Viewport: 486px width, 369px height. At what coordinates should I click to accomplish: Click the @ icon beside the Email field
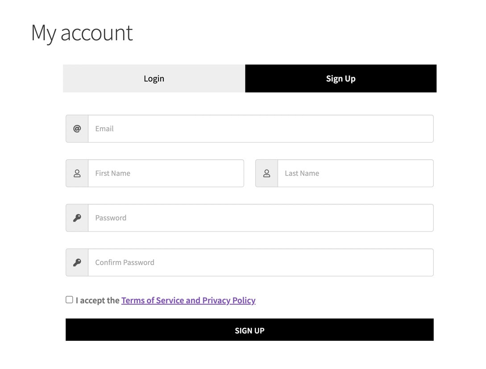76,129
